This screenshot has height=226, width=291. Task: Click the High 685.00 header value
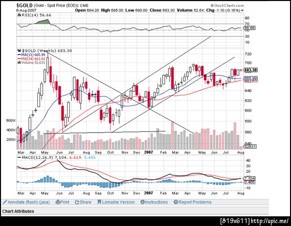click(x=112, y=10)
